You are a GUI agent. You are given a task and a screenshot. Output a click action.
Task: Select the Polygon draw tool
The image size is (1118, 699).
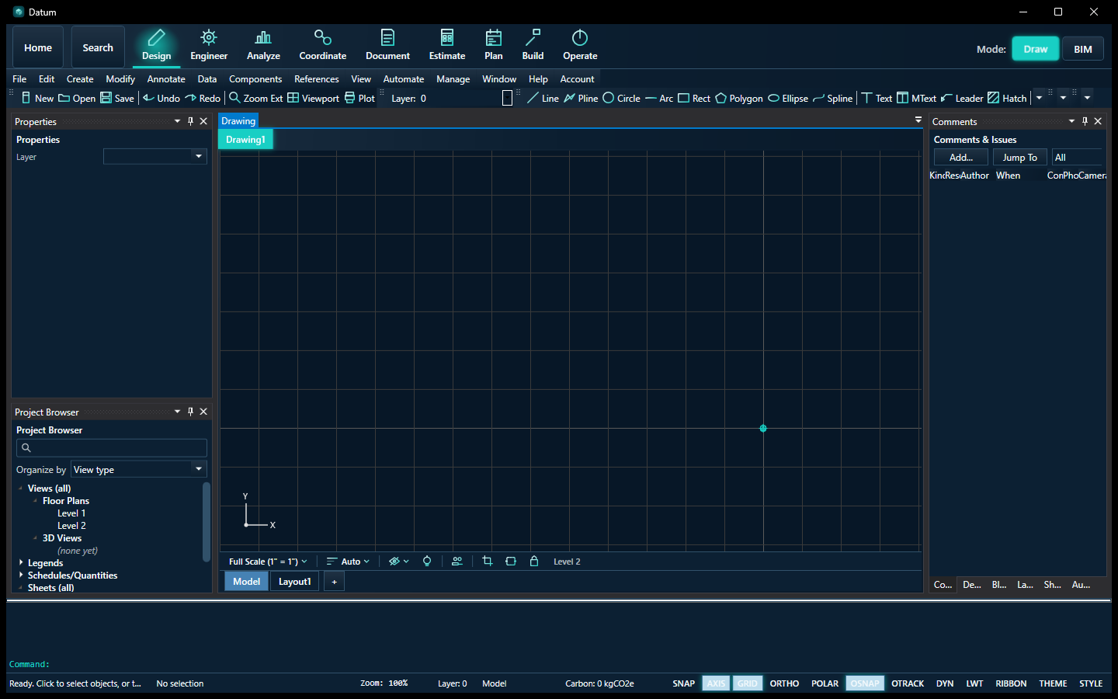click(739, 98)
